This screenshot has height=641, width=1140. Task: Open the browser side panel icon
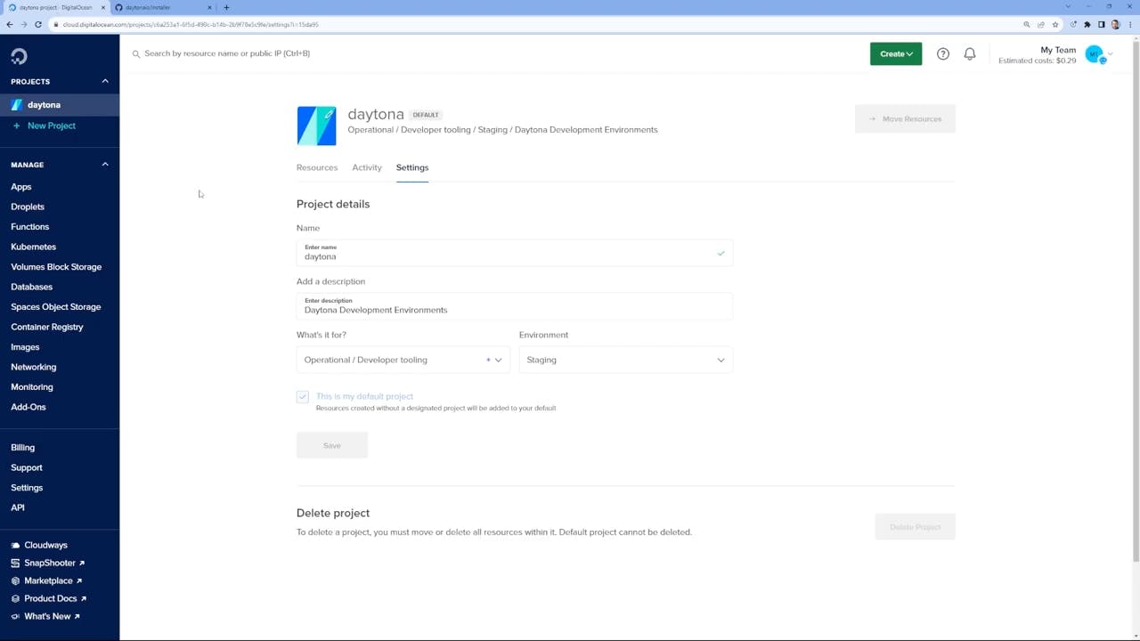pos(1101,25)
